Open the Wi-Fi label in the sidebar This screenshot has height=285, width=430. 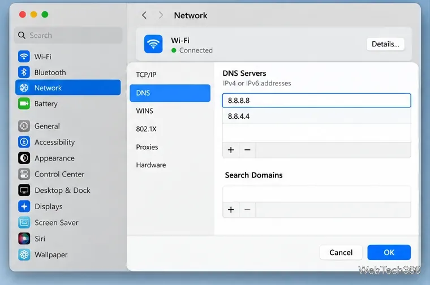coord(43,57)
